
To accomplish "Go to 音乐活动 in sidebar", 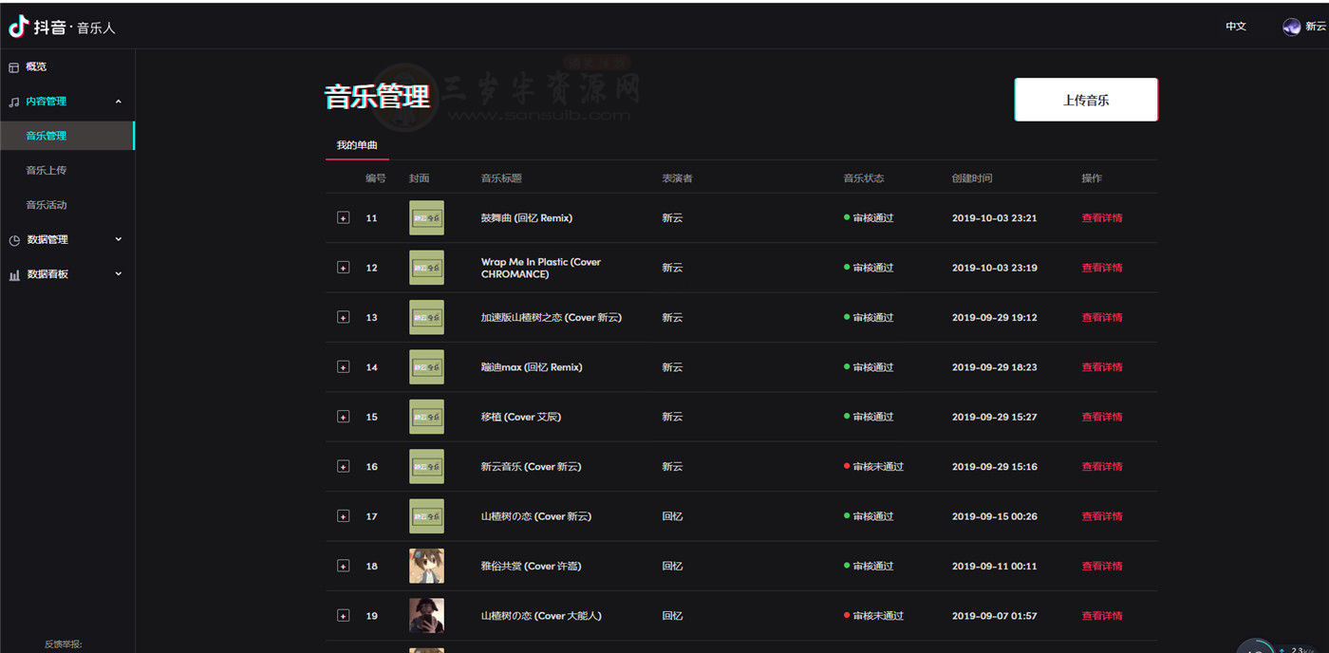I will [47, 205].
